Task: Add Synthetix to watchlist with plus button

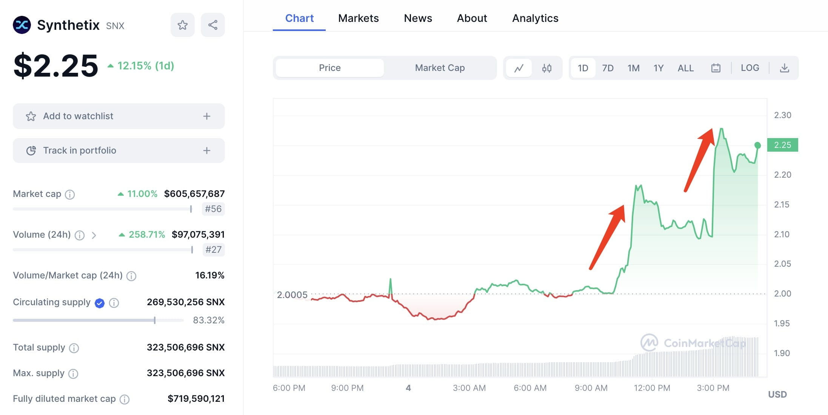Action: pyautogui.click(x=206, y=116)
